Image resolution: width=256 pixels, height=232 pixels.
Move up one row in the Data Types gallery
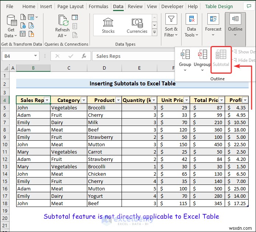click(154, 18)
